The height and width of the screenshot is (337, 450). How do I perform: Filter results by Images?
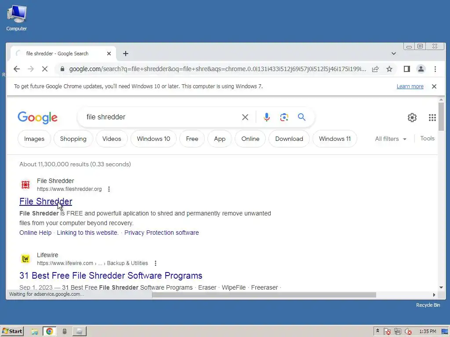point(34,139)
